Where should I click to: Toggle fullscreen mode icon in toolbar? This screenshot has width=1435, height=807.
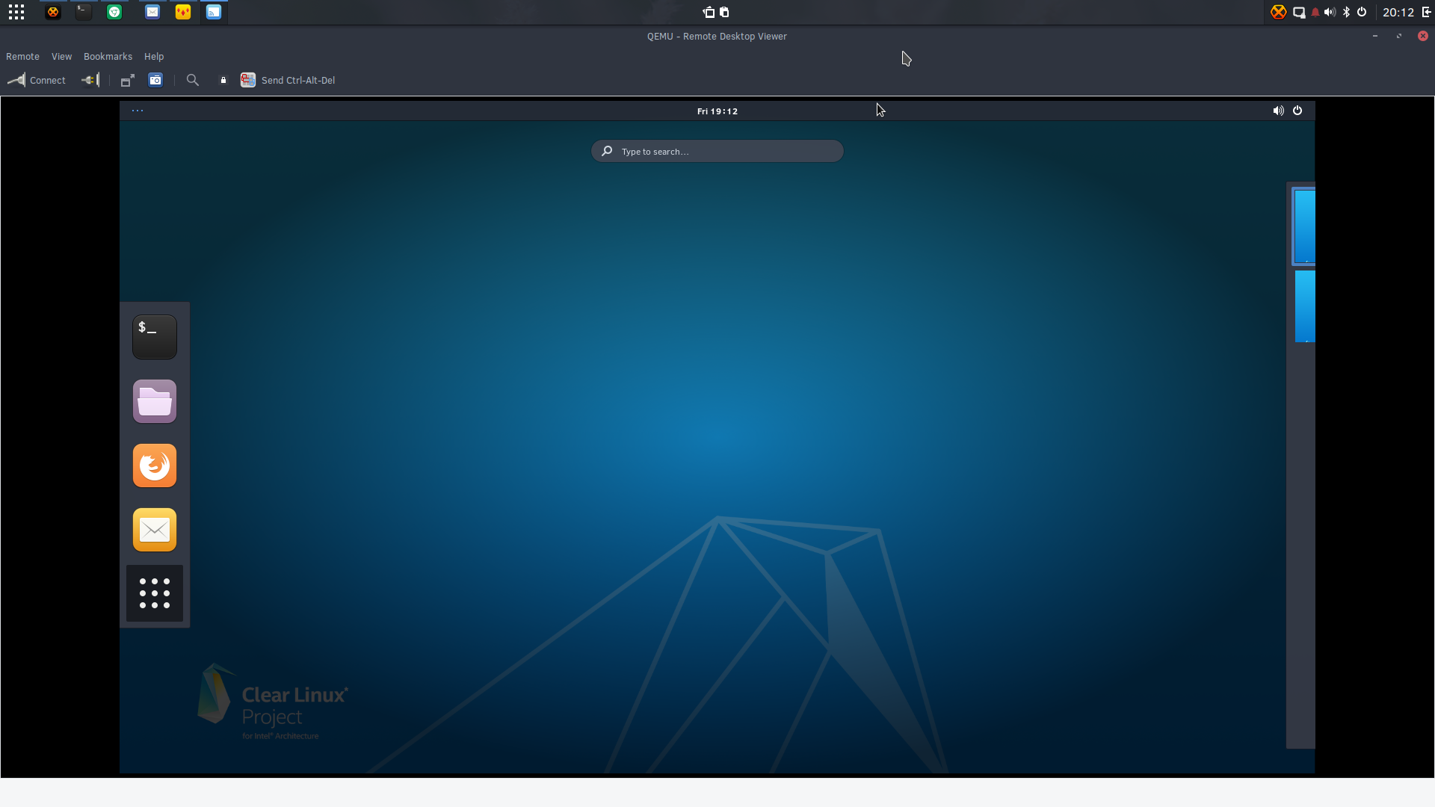(x=128, y=80)
